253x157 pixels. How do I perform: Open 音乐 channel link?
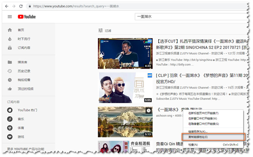(x=21, y=119)
